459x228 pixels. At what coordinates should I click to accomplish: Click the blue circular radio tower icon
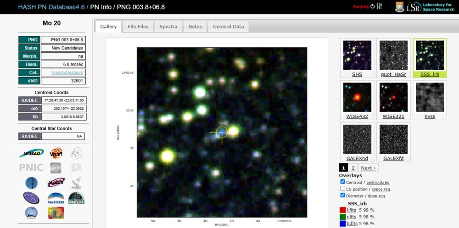[31, 183]
